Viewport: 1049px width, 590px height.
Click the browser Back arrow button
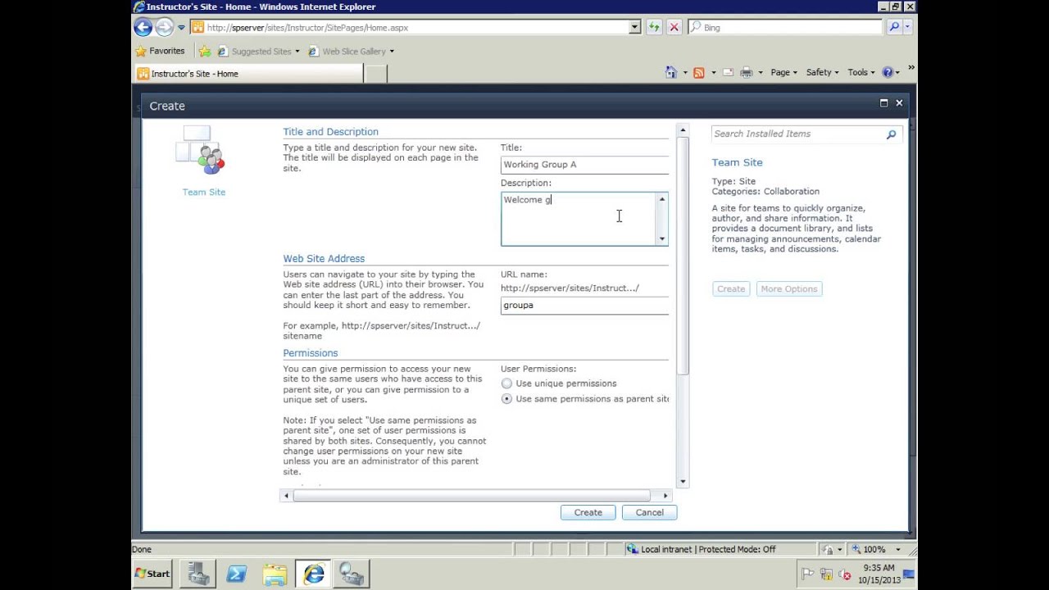click(x=143, y=27)
